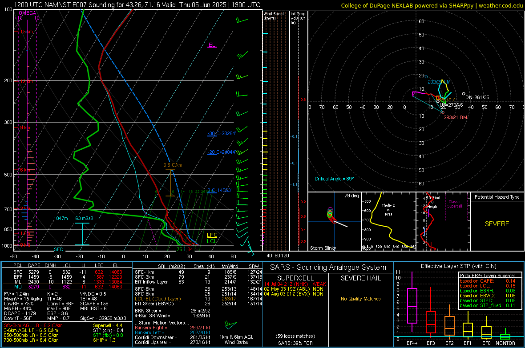525x348 pixels.
Task: Click the 'UP=270/16' hodograph label
Action: coord(451,105)
